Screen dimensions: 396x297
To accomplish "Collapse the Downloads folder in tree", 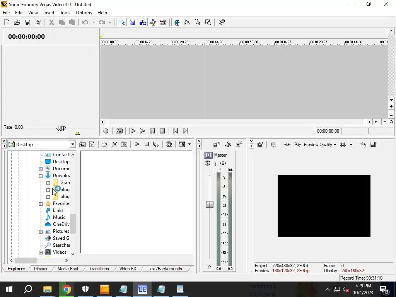I will (x=41, y=176).
